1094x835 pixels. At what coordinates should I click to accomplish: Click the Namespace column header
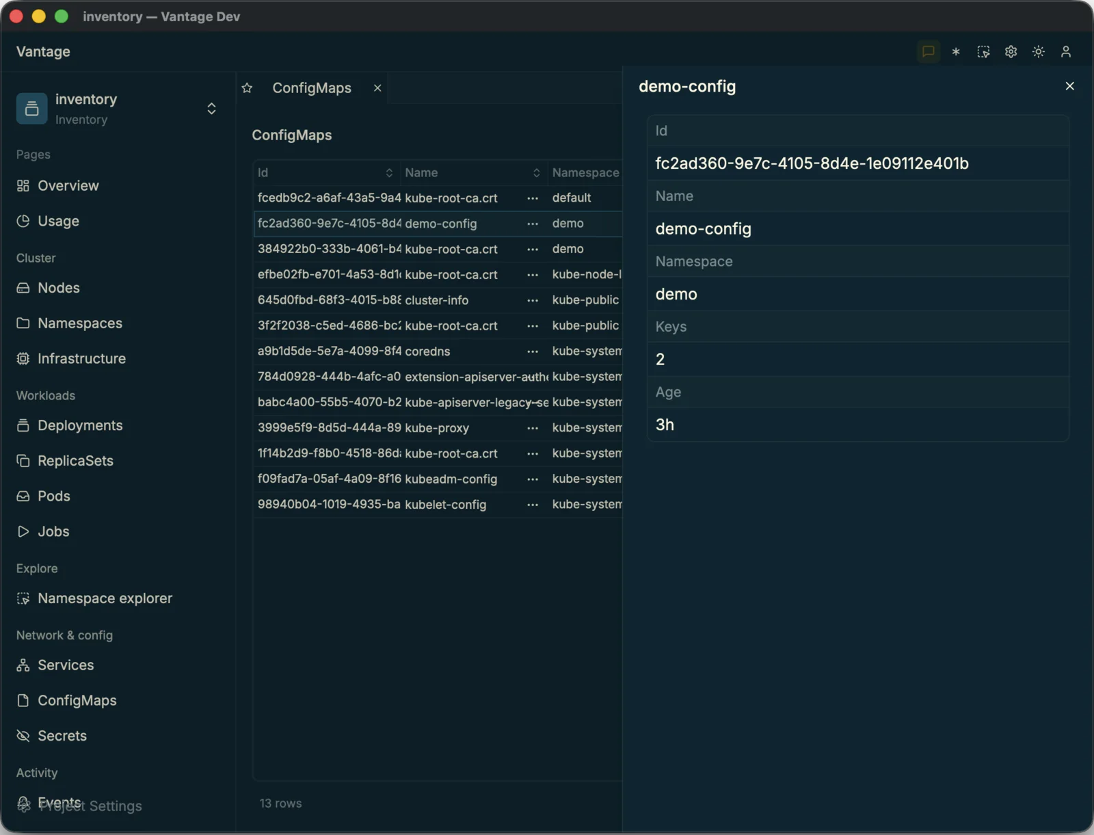[585, 173]
